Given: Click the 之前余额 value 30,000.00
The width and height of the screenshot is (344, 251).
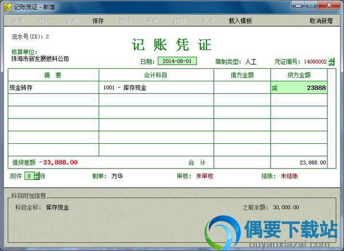Looking at the screenshot, I should coord(286,207).
